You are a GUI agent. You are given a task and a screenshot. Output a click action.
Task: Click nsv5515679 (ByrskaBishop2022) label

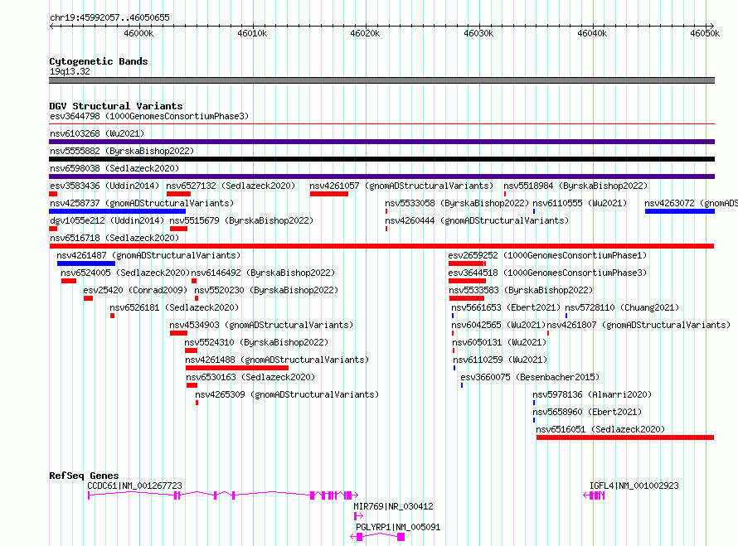click(x=241, y=220)
